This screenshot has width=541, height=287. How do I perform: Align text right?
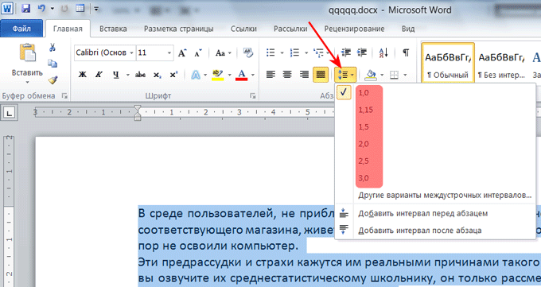coord(304,75)
